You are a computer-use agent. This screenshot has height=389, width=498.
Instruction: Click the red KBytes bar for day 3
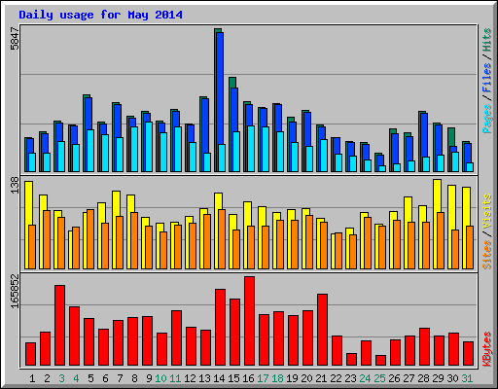(59, 326)
